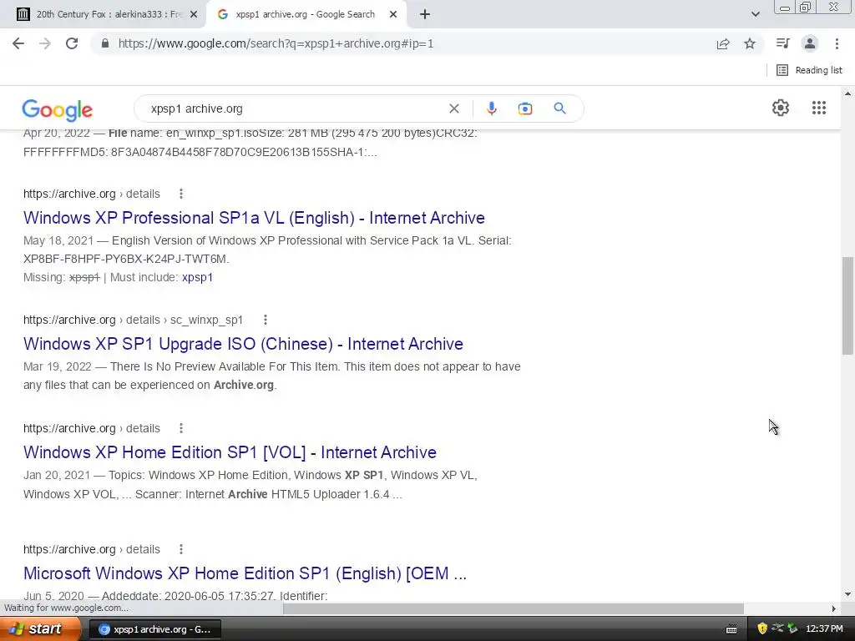Click the horizontal scrollbar thumb

click(514, 608)
